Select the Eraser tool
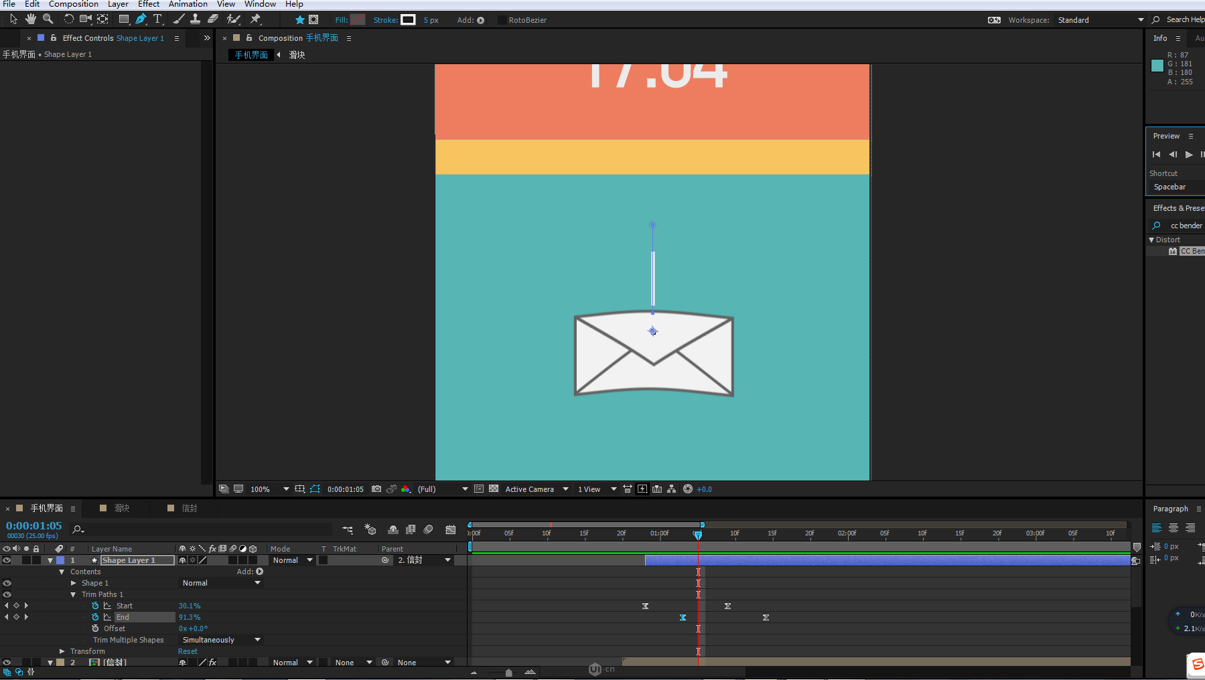The height and width of the screenshot is (680, 1205). [x=213, y=19]
